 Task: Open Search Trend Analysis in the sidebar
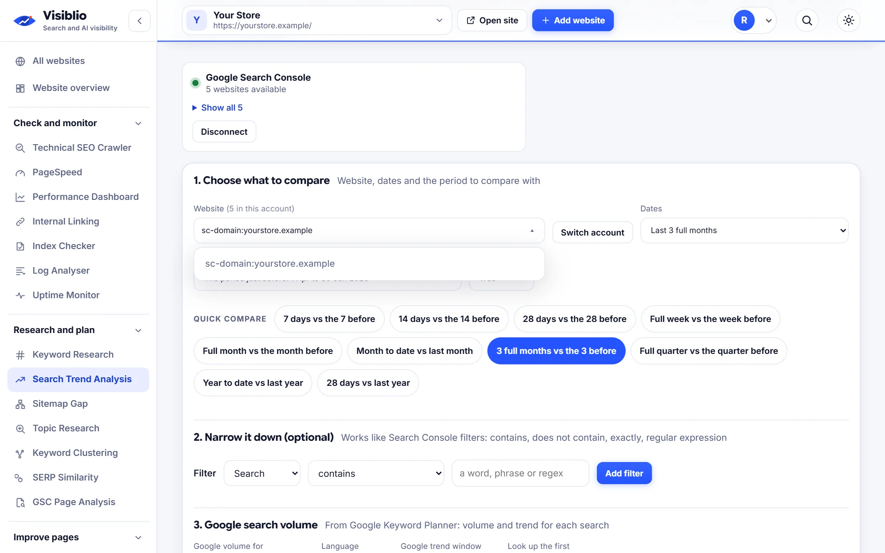(78, 379)
